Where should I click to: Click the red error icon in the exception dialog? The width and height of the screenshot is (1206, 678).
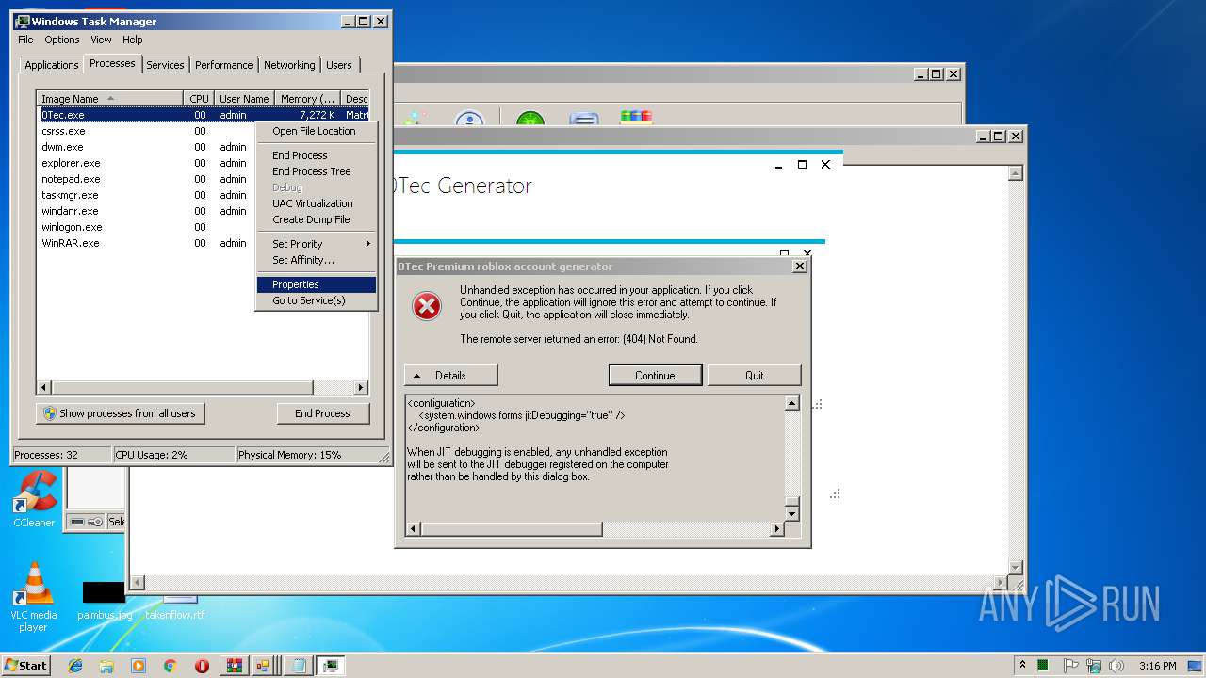(x=427, y=306)
